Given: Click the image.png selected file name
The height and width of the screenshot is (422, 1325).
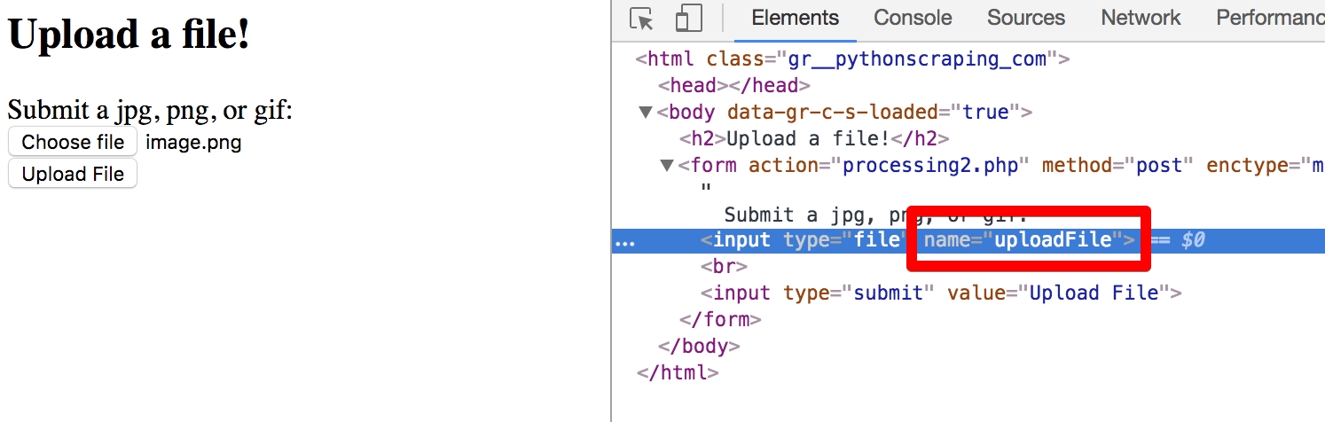Looking at the screenshot, I should [x=193, y=143].
